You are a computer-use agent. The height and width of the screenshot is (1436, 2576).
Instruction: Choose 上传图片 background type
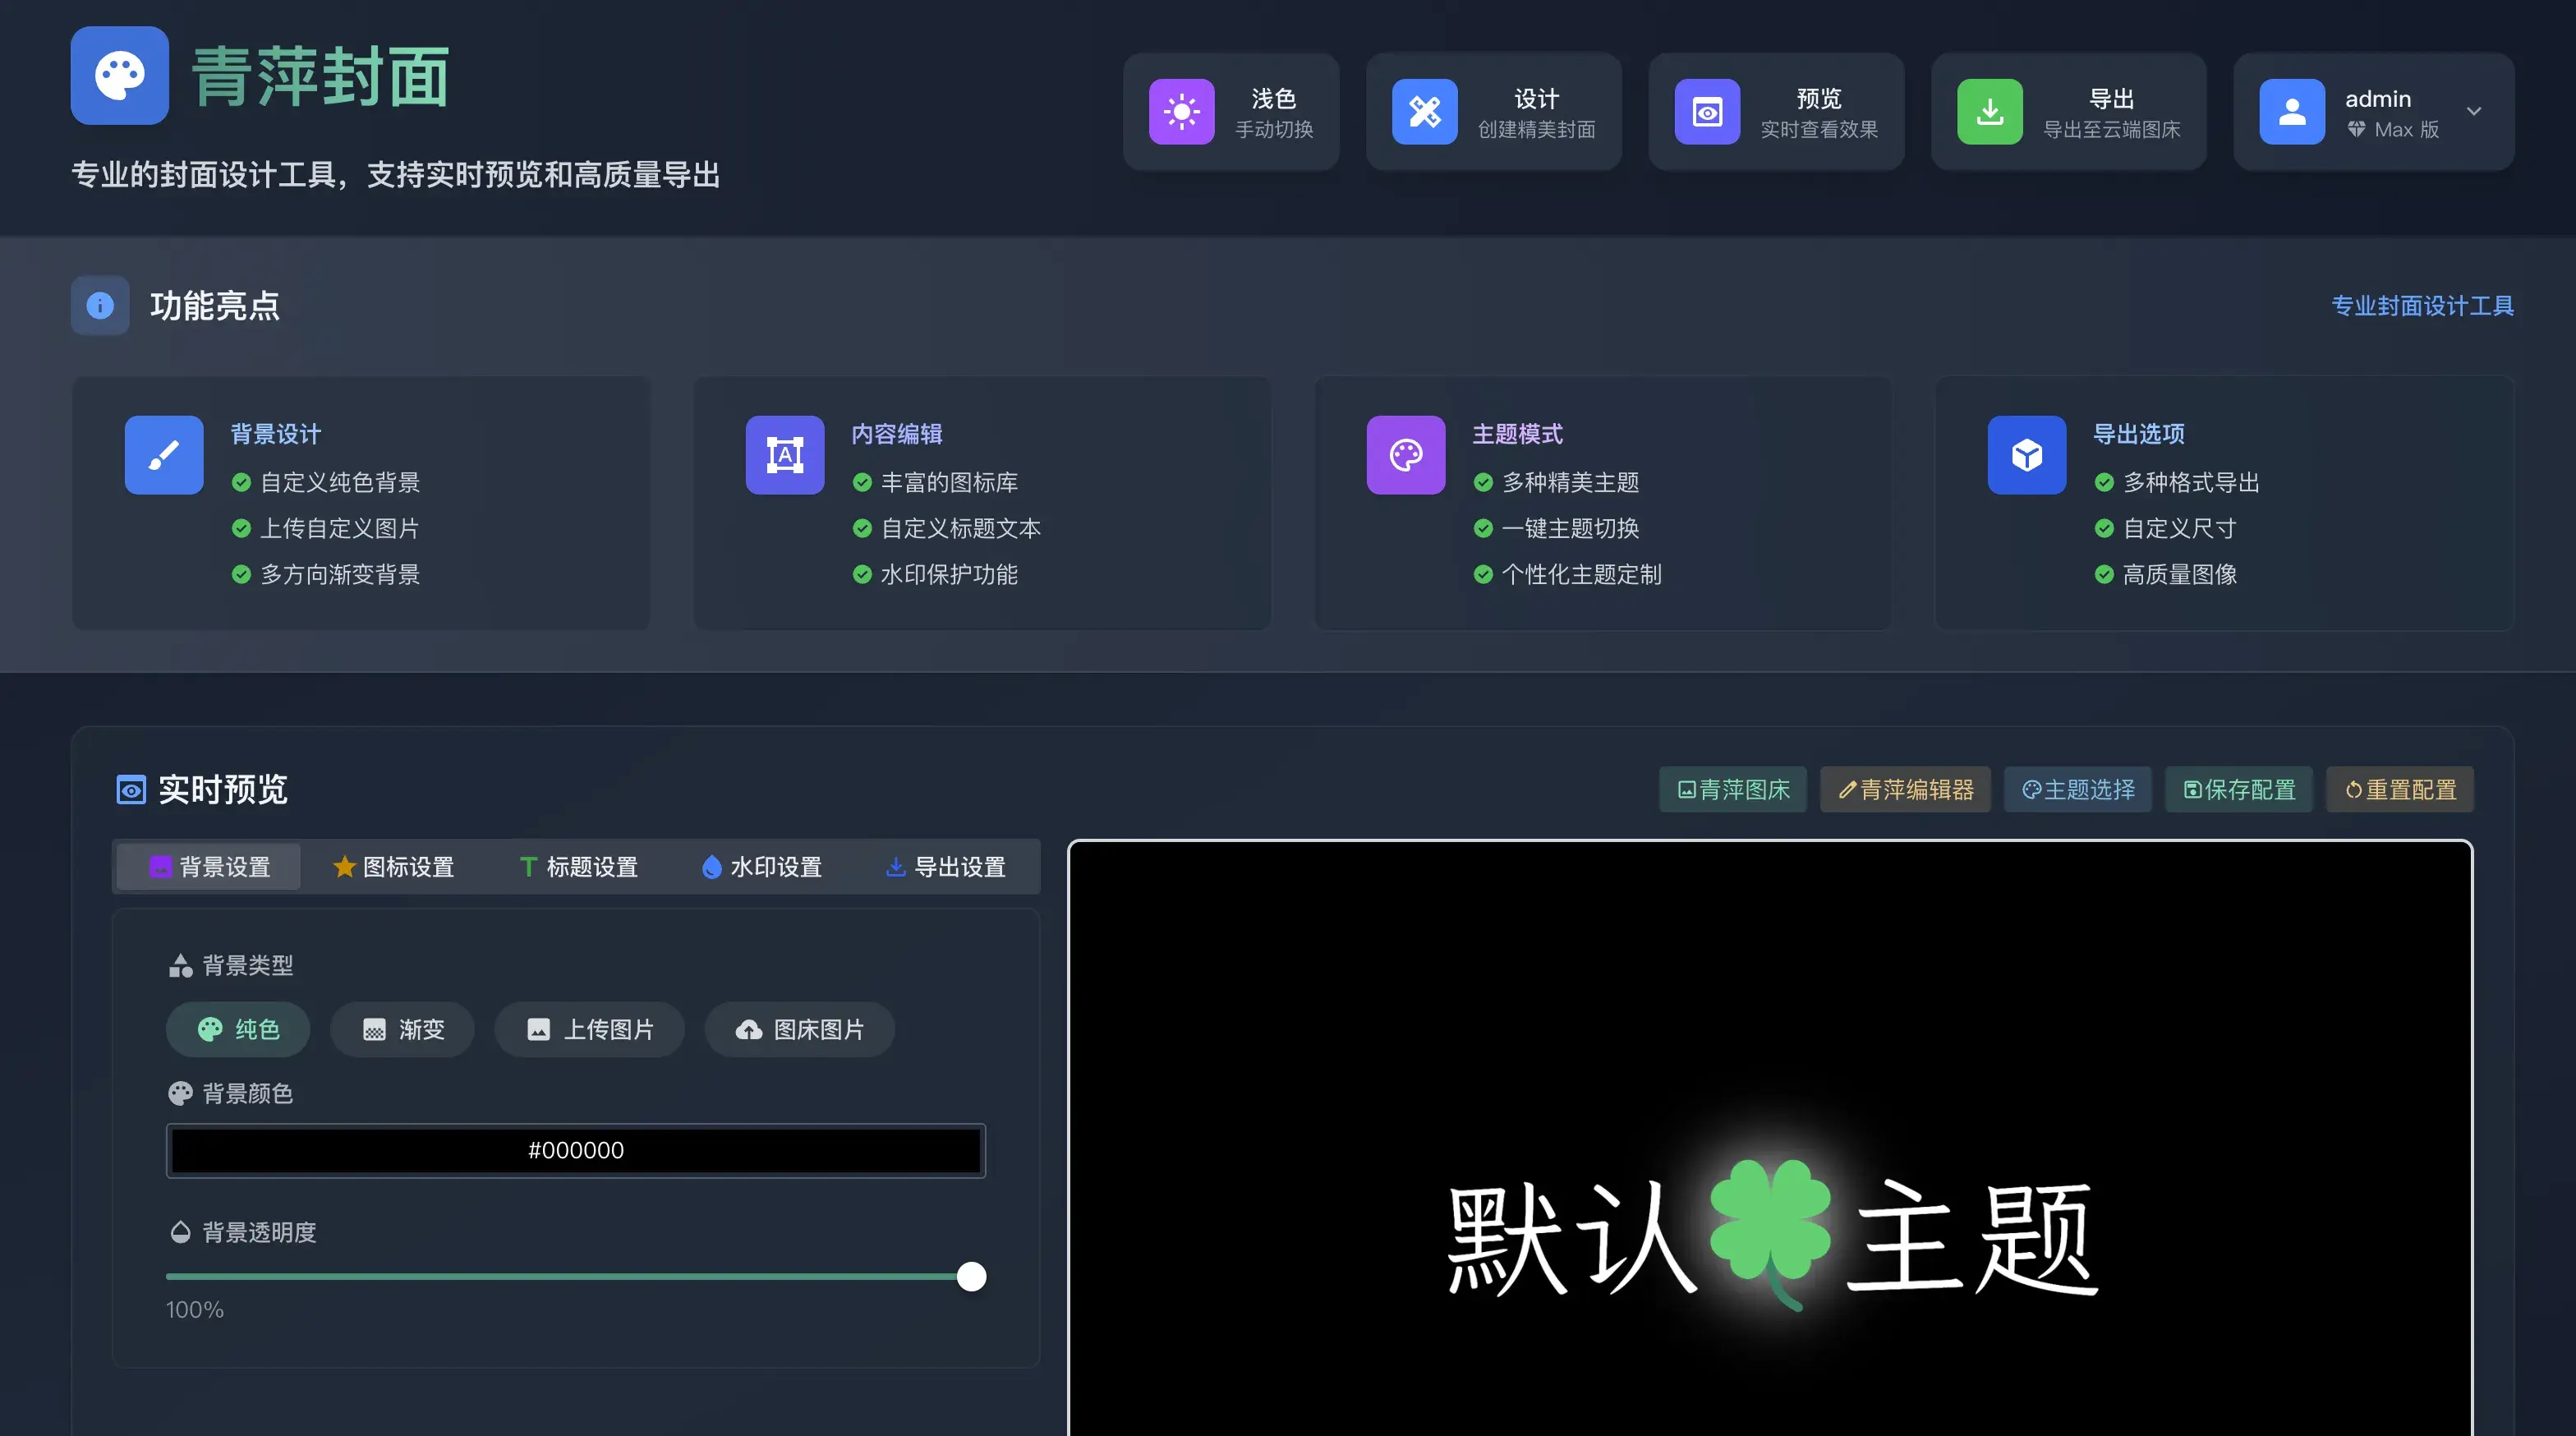pyautogui.click(x=589, y=1029)
